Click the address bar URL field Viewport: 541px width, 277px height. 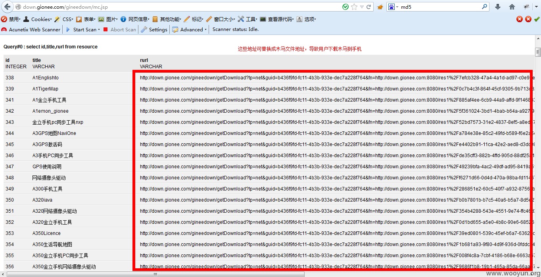pyautogui.click(x=180, y=7)
